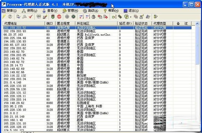
Task: Select proxy row 202.159.203.93
Action: [97, 31]
